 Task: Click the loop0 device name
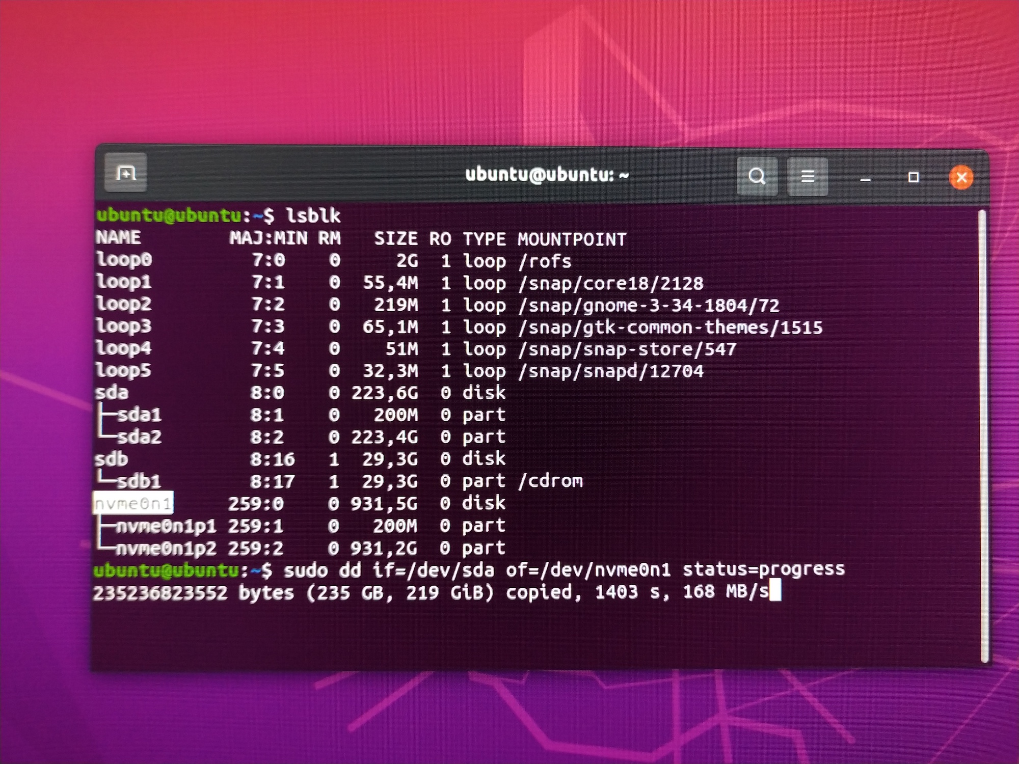[124, 259]
